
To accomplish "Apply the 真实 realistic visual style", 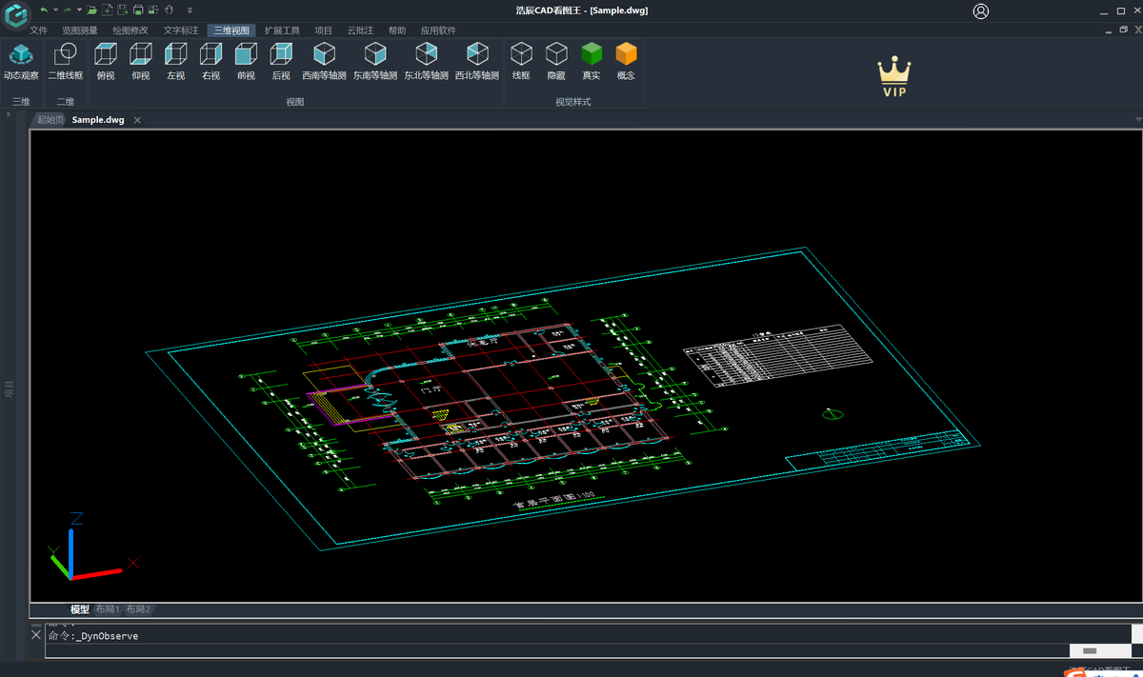I will (592, 61).
